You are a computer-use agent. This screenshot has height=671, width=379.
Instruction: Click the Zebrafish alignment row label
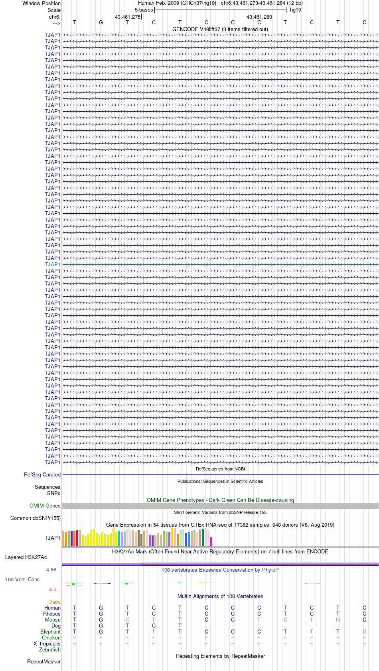pos(50,649)
